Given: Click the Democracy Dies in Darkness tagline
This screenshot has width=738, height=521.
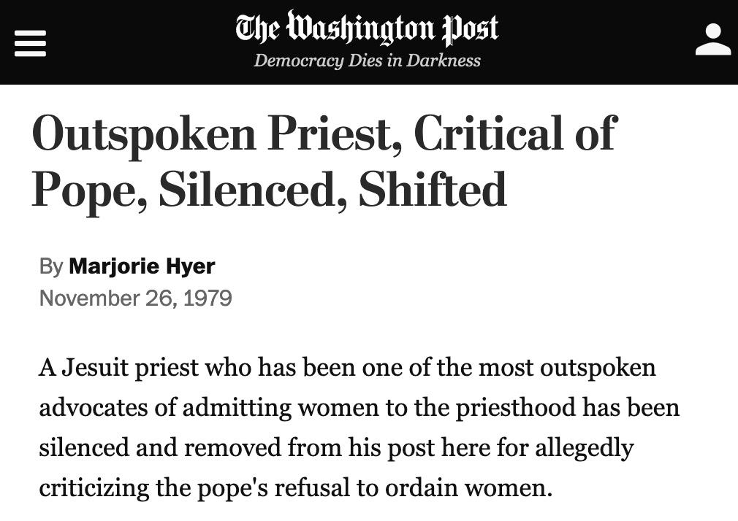Looking at the screenshot, I should [367, 61].
